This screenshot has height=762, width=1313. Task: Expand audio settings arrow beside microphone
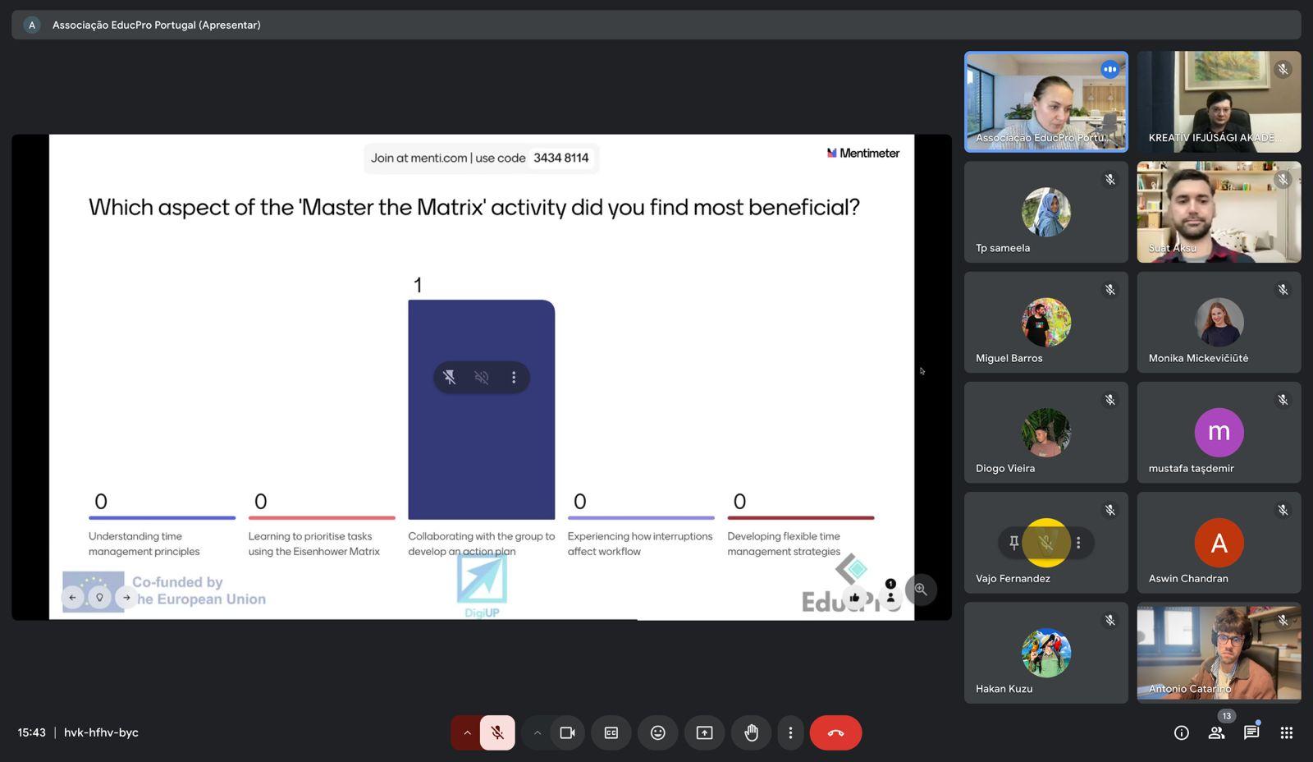point(467,732)
